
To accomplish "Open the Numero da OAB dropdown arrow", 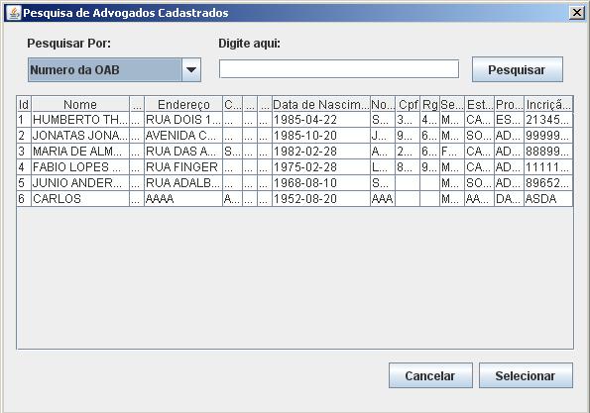I will [191, 70].
